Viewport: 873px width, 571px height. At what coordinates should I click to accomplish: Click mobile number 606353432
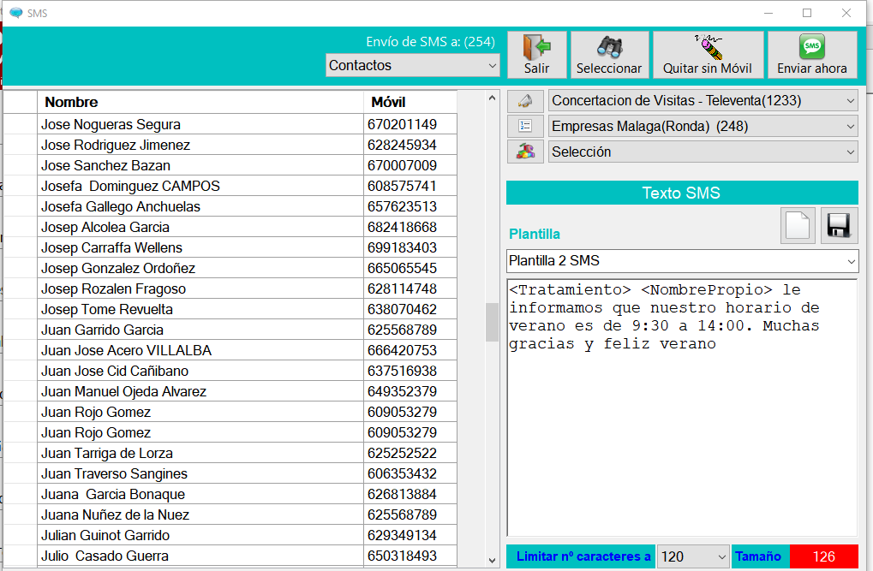point(402,473)
